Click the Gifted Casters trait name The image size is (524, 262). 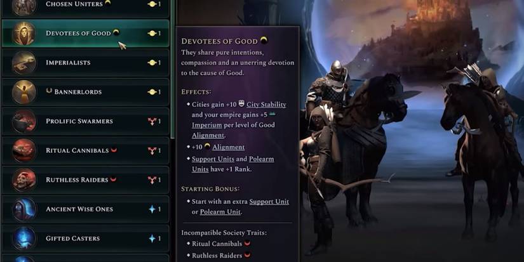pyautogui.click(x=72, y=239)
